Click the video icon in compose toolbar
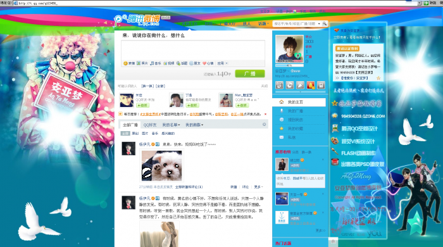 click(x=165, y=63)
